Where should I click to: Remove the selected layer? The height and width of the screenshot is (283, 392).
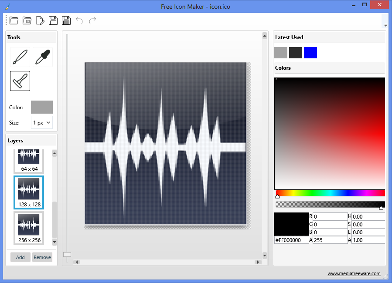[x=42, y=257]
